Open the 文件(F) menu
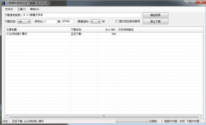The image size is (206, 125). [x=9, y=9]
